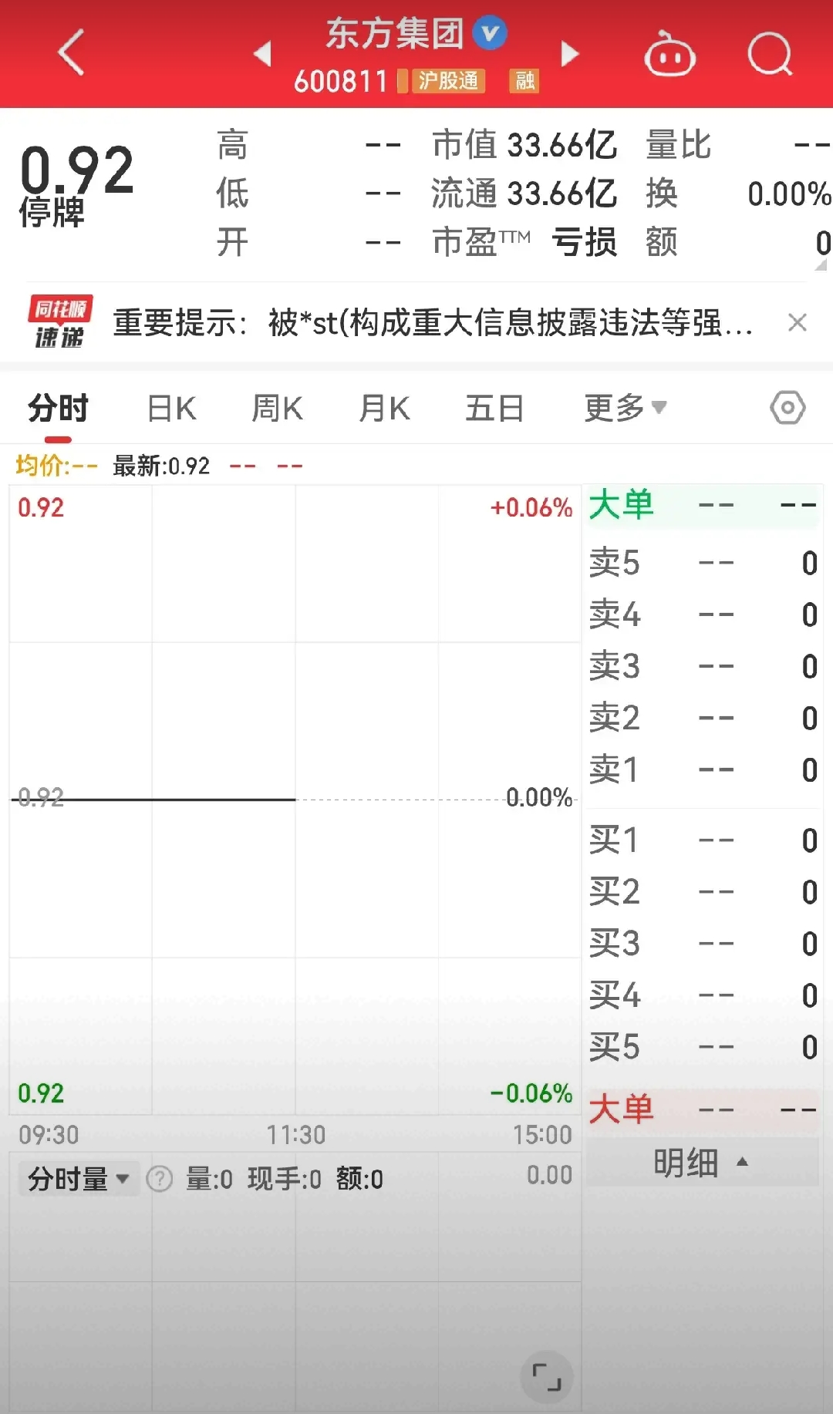Select the 卖5 order row

[703, 563]
